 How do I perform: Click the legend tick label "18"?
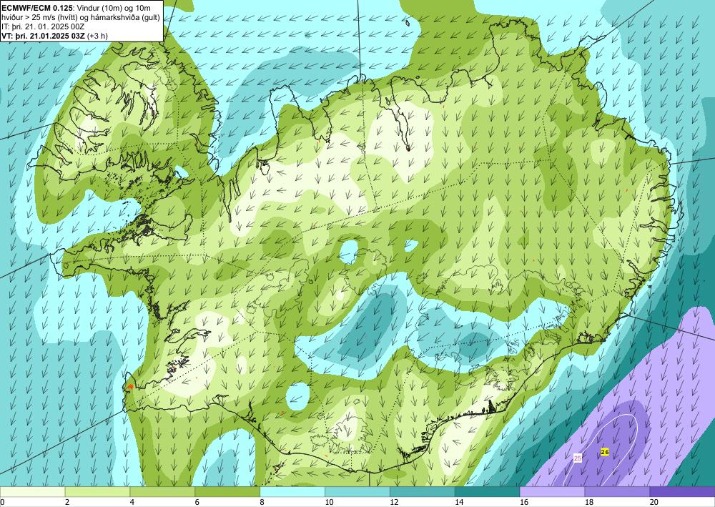(589, 502)
